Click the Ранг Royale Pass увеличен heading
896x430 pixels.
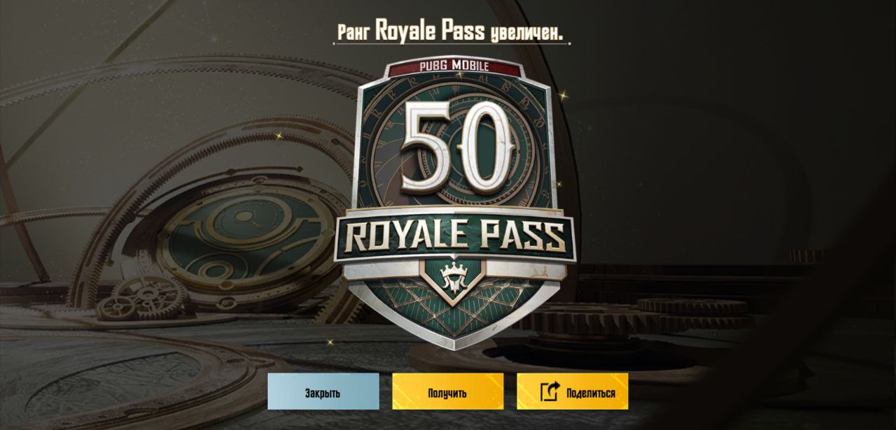[451, 31]
